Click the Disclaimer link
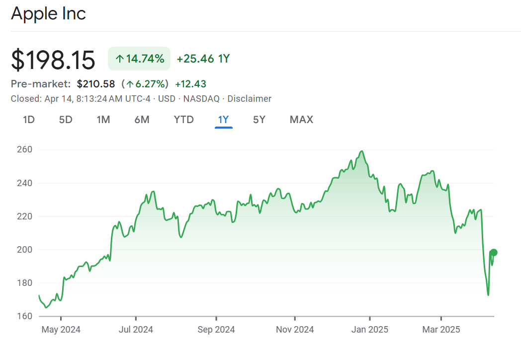 click(249, 99)
